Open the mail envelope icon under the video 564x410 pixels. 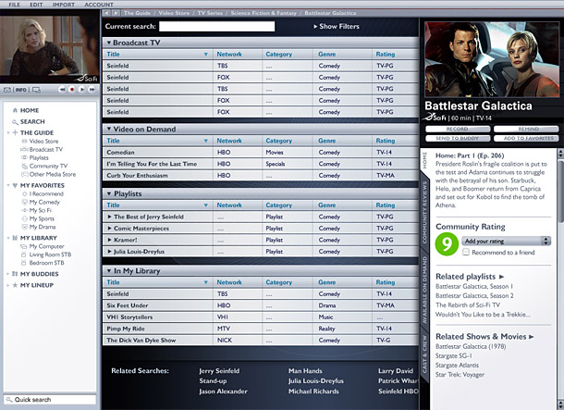pyautogui.click(x=7, y=90)
